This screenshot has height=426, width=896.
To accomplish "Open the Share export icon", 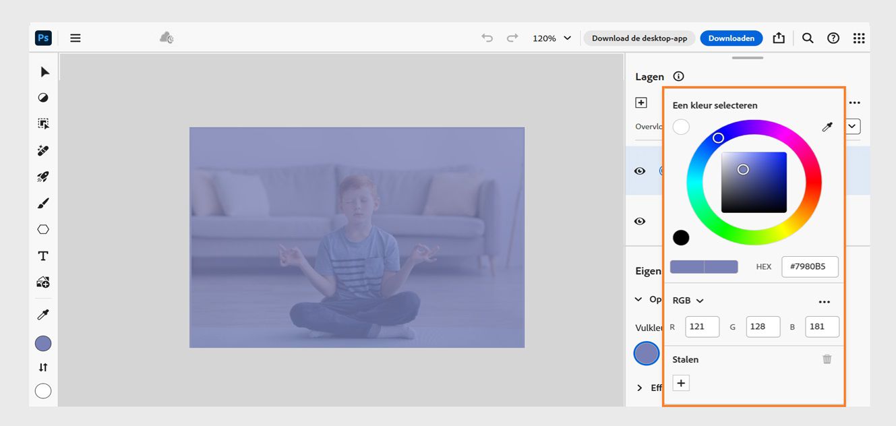I will [779, 38].
